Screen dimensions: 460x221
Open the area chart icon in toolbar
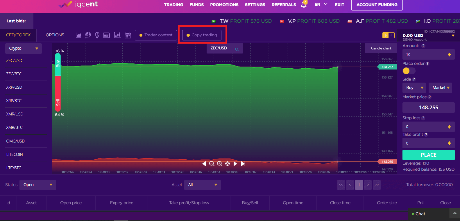click(x=78, y=35)
